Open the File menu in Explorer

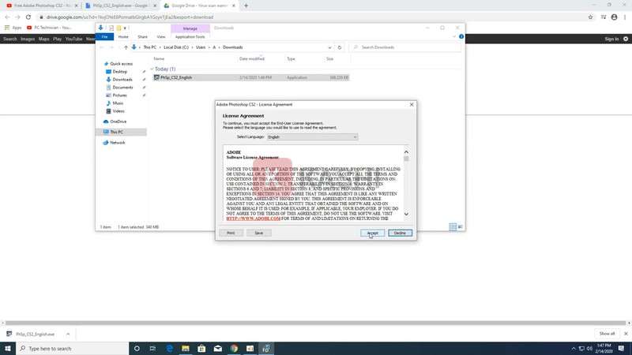coord(104,36)
